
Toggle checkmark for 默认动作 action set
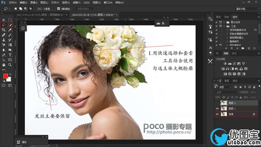coord(216,22)
